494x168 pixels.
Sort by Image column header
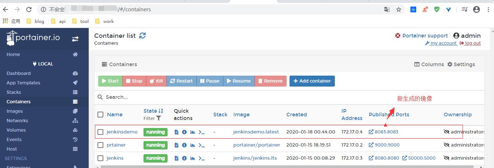(241, 115)
